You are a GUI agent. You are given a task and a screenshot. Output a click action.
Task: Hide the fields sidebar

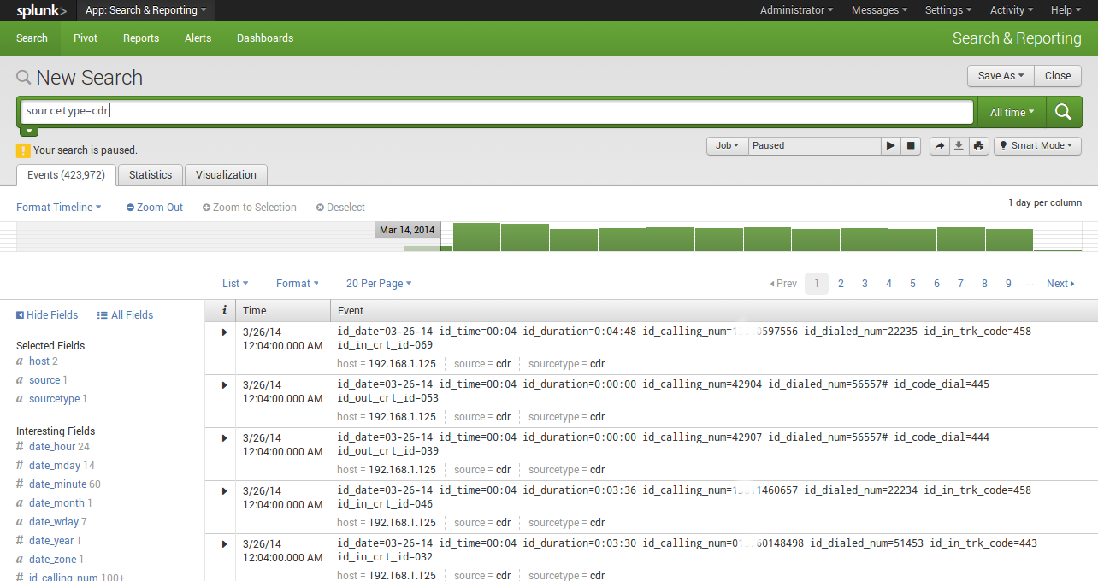point(47,315)
